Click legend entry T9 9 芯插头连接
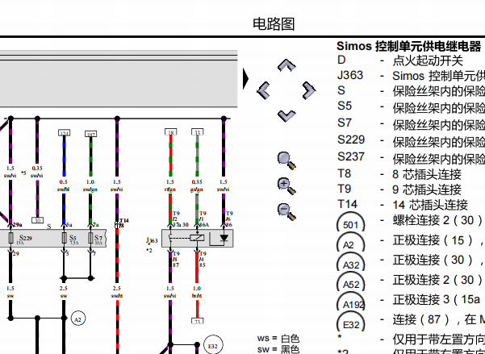 click(x=399, y=189)
